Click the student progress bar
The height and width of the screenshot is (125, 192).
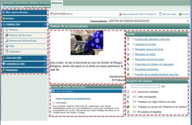146,87
